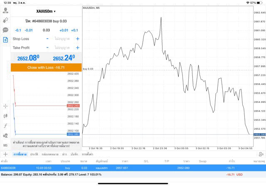Open the ข่าว news tab
Screen dimensions: 266x186
pos(64,154)
